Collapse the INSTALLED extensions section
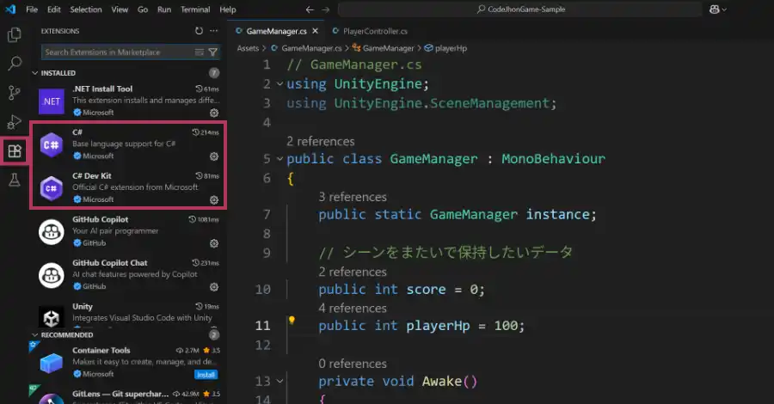 [x=35, y=73]
